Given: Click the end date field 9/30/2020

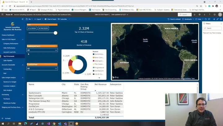Looking at the screenshot, I should coord(43,28).
